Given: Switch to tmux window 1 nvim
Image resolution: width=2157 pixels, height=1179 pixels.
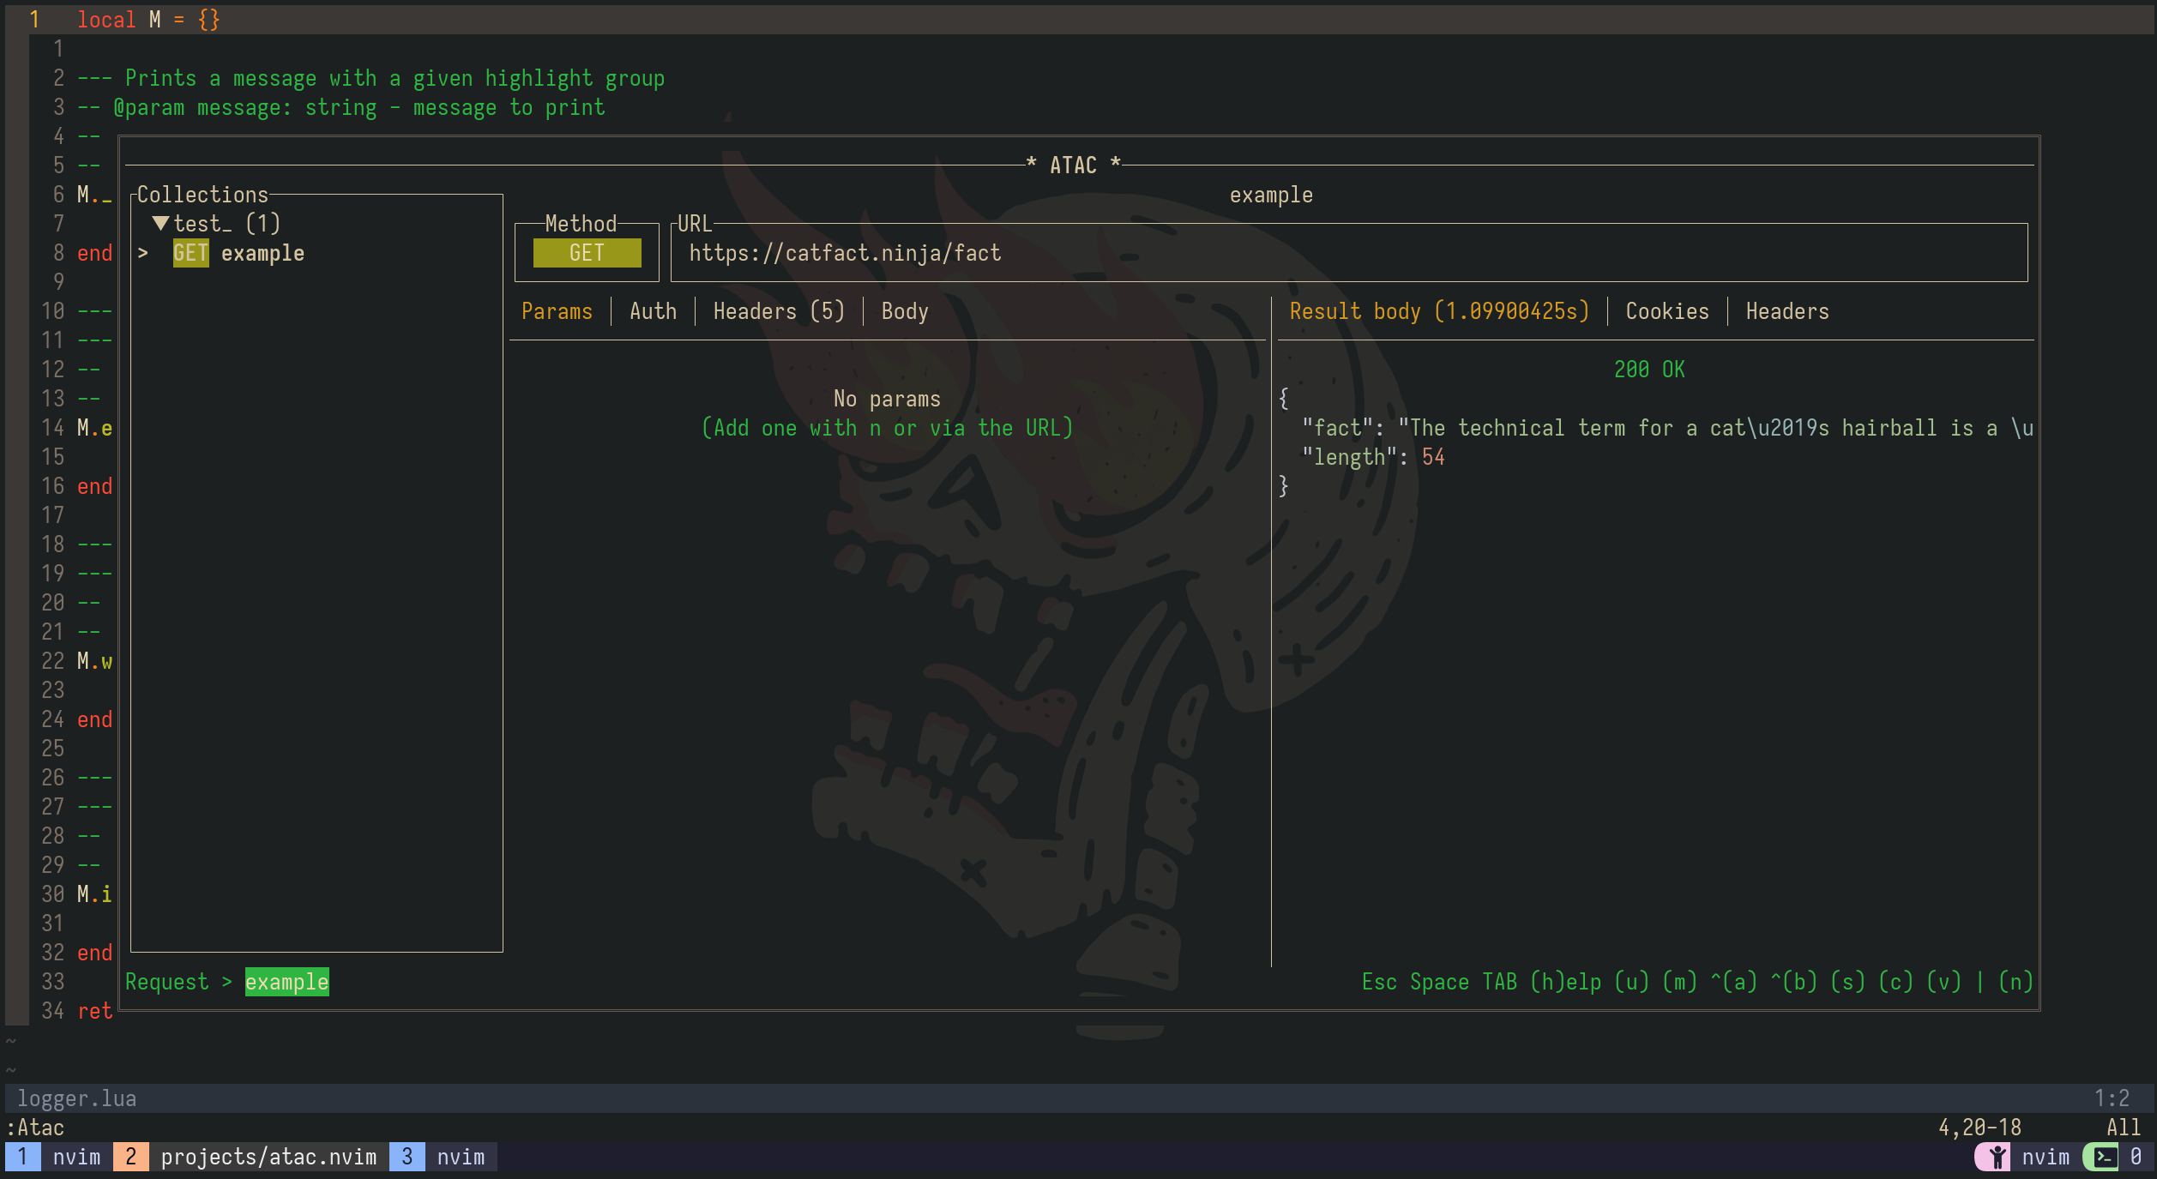Looking at the screenshot, I should coord(53,1157).
